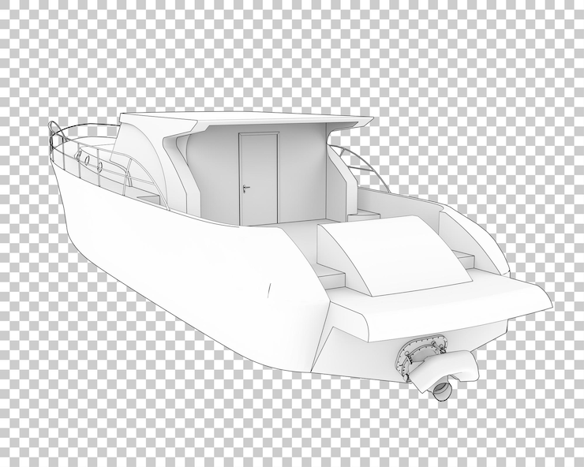The image size is (584, 467).
Task: Click the door handle on the cabin door
Action: click(x=245, y=188)
